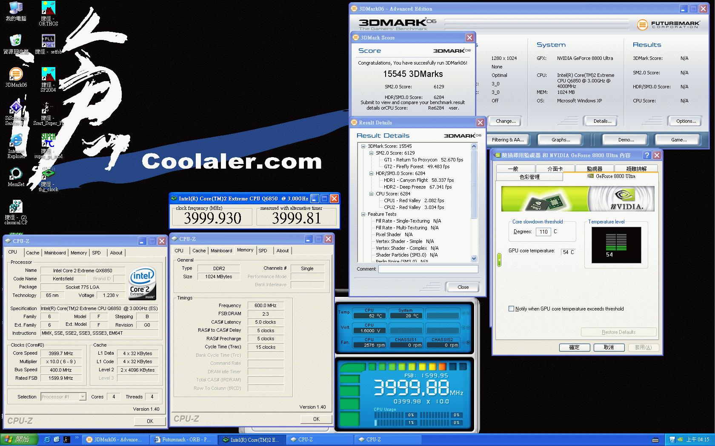The height and width of the screenshot is (446, 715).
Task: Switch to the 色彩管理 tab in the NVIDIA dialog
Action: pos(529,177)
